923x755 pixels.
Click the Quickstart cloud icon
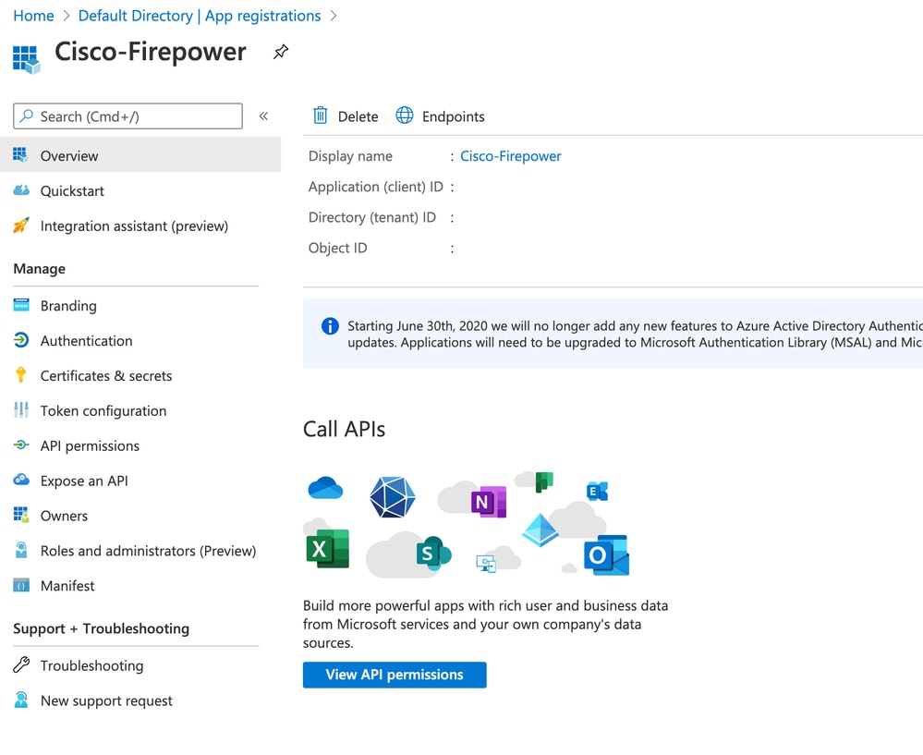tap(21, 190)
